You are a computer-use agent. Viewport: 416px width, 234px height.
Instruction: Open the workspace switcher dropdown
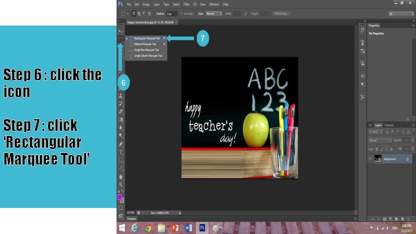tap(401, 14)
